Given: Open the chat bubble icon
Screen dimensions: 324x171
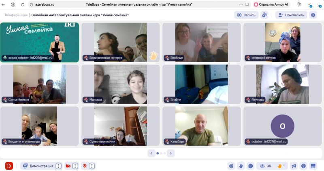Looking at the screenshot, I should [x=250, y=166].
